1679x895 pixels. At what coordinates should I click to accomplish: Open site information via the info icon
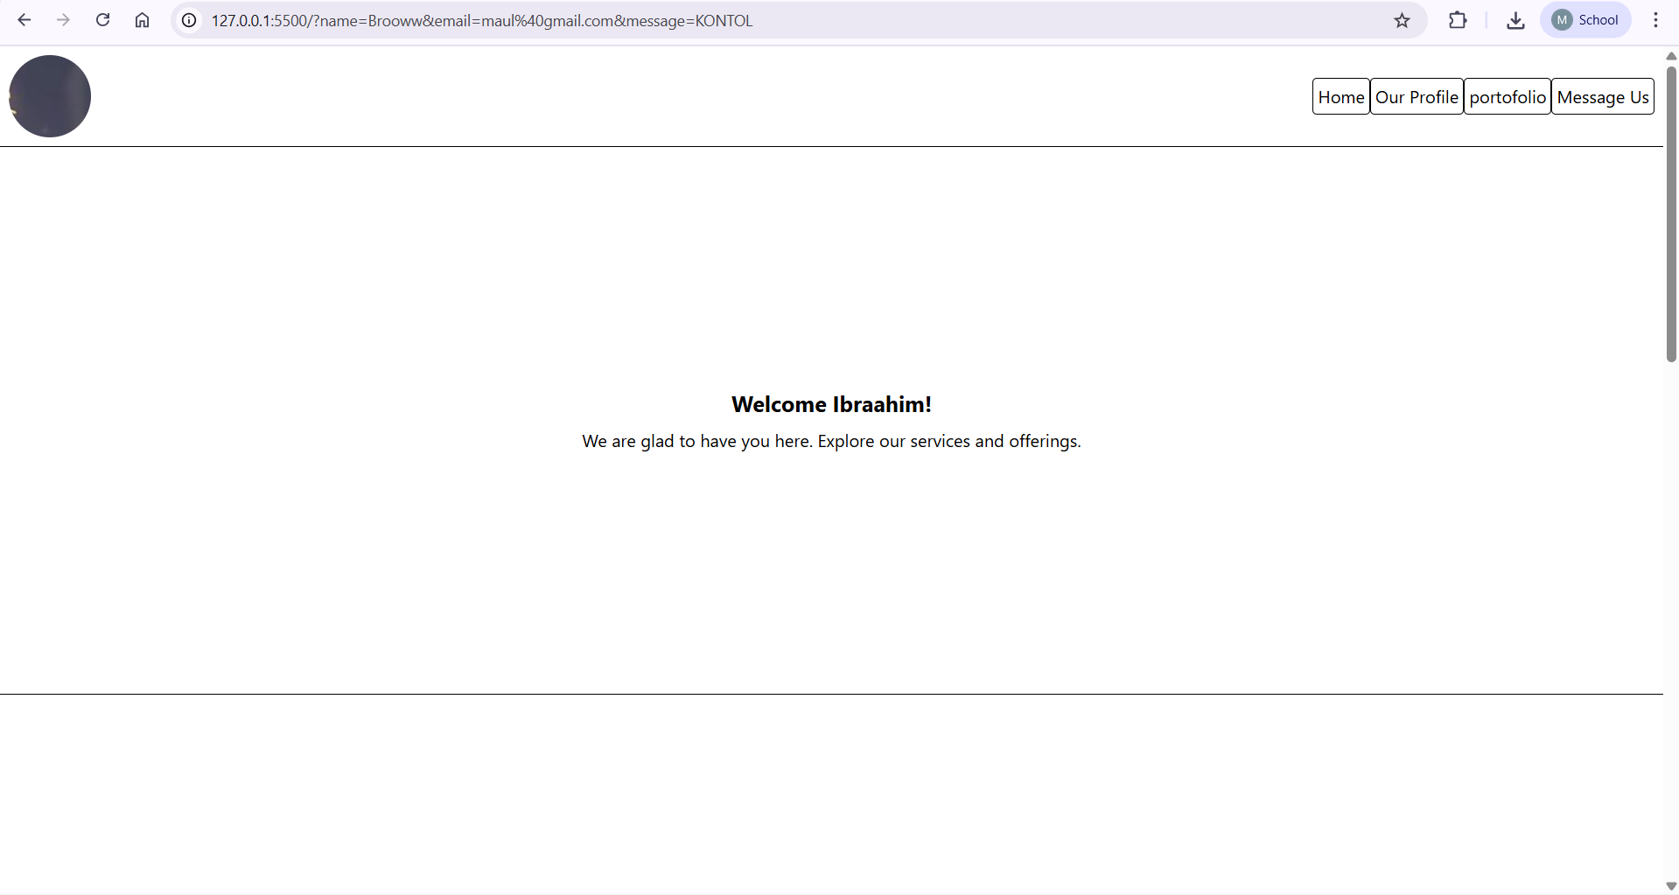[188, 20]
